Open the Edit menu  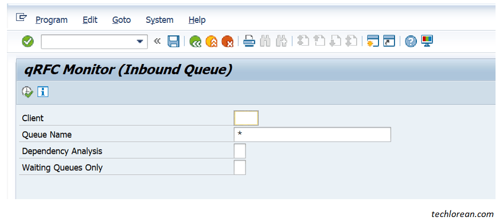pyautogui.click(x=90, y=20)
